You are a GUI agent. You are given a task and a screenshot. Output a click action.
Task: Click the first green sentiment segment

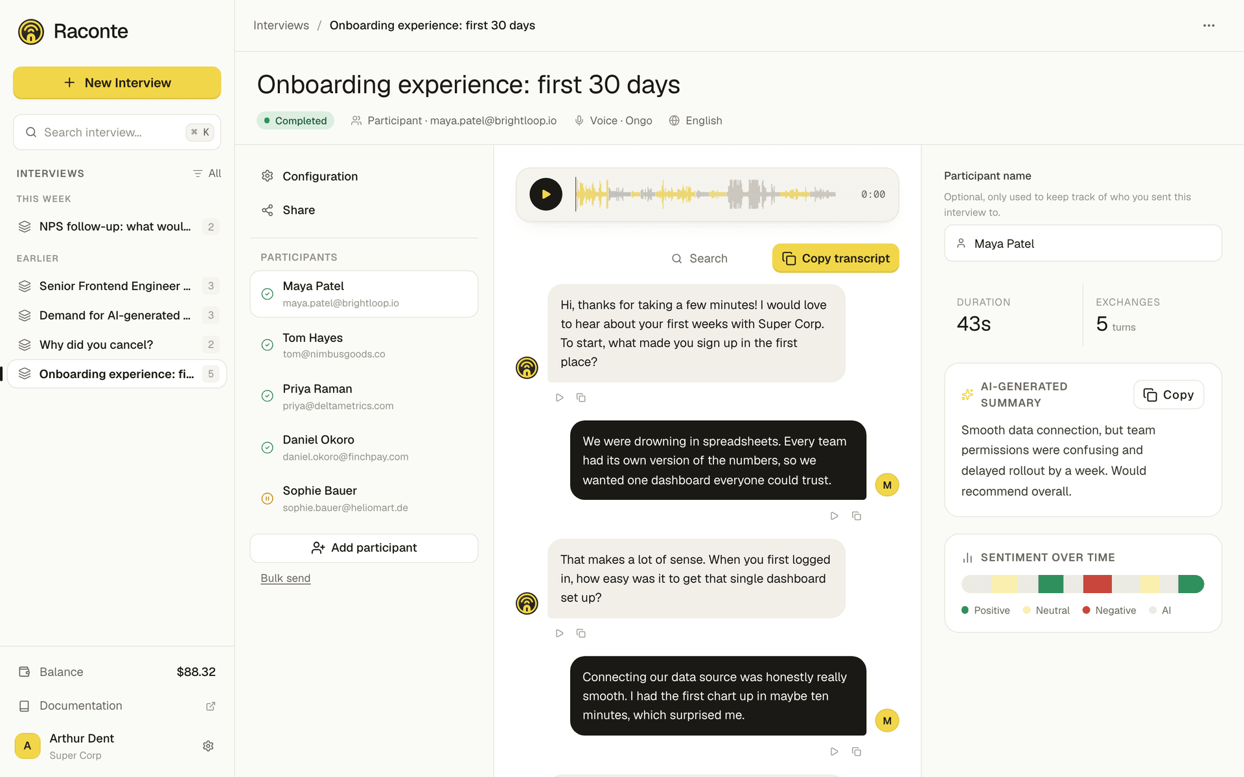coord(1051,584)
